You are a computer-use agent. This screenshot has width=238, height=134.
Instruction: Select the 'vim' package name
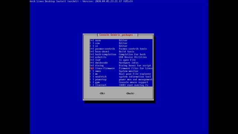point(97,43)
